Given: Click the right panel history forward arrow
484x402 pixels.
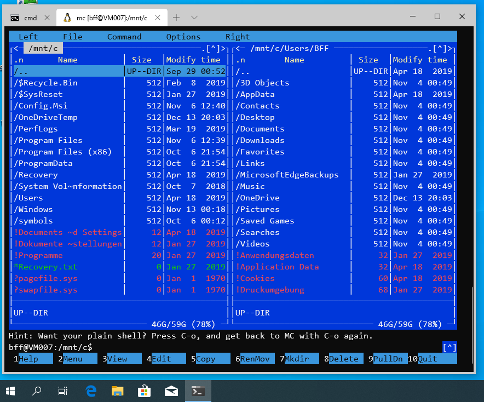Looking at the screenshot, I should (x=450, y=49).
